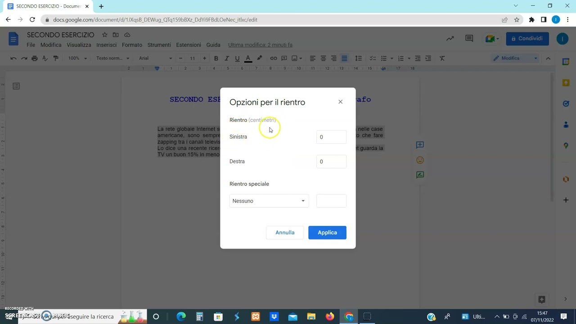
Task: Collapse the menus with the chevron
Action: pyautogui.click(x=548, y=58)
